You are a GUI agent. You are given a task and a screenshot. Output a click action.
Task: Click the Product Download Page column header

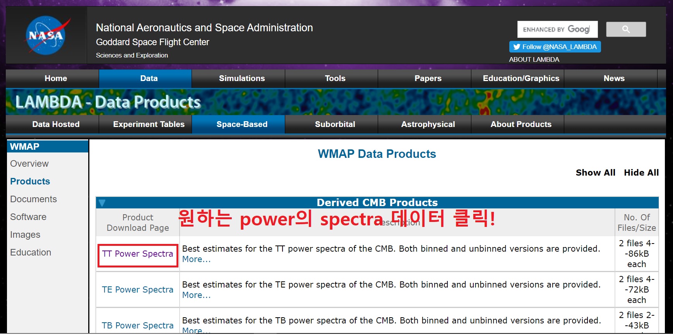coord(138,223)
